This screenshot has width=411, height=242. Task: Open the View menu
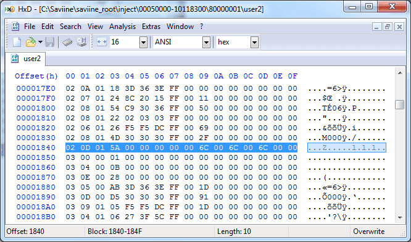tap(95, 27)
